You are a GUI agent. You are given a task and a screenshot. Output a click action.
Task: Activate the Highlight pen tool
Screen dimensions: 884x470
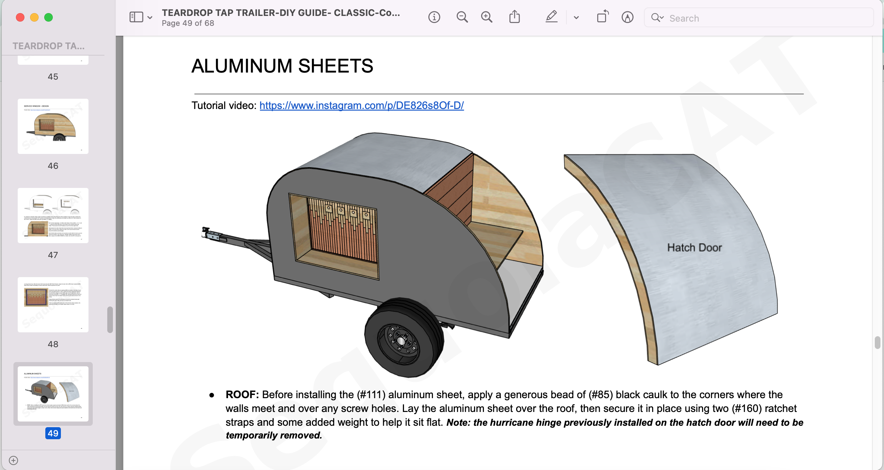point(551,17)
